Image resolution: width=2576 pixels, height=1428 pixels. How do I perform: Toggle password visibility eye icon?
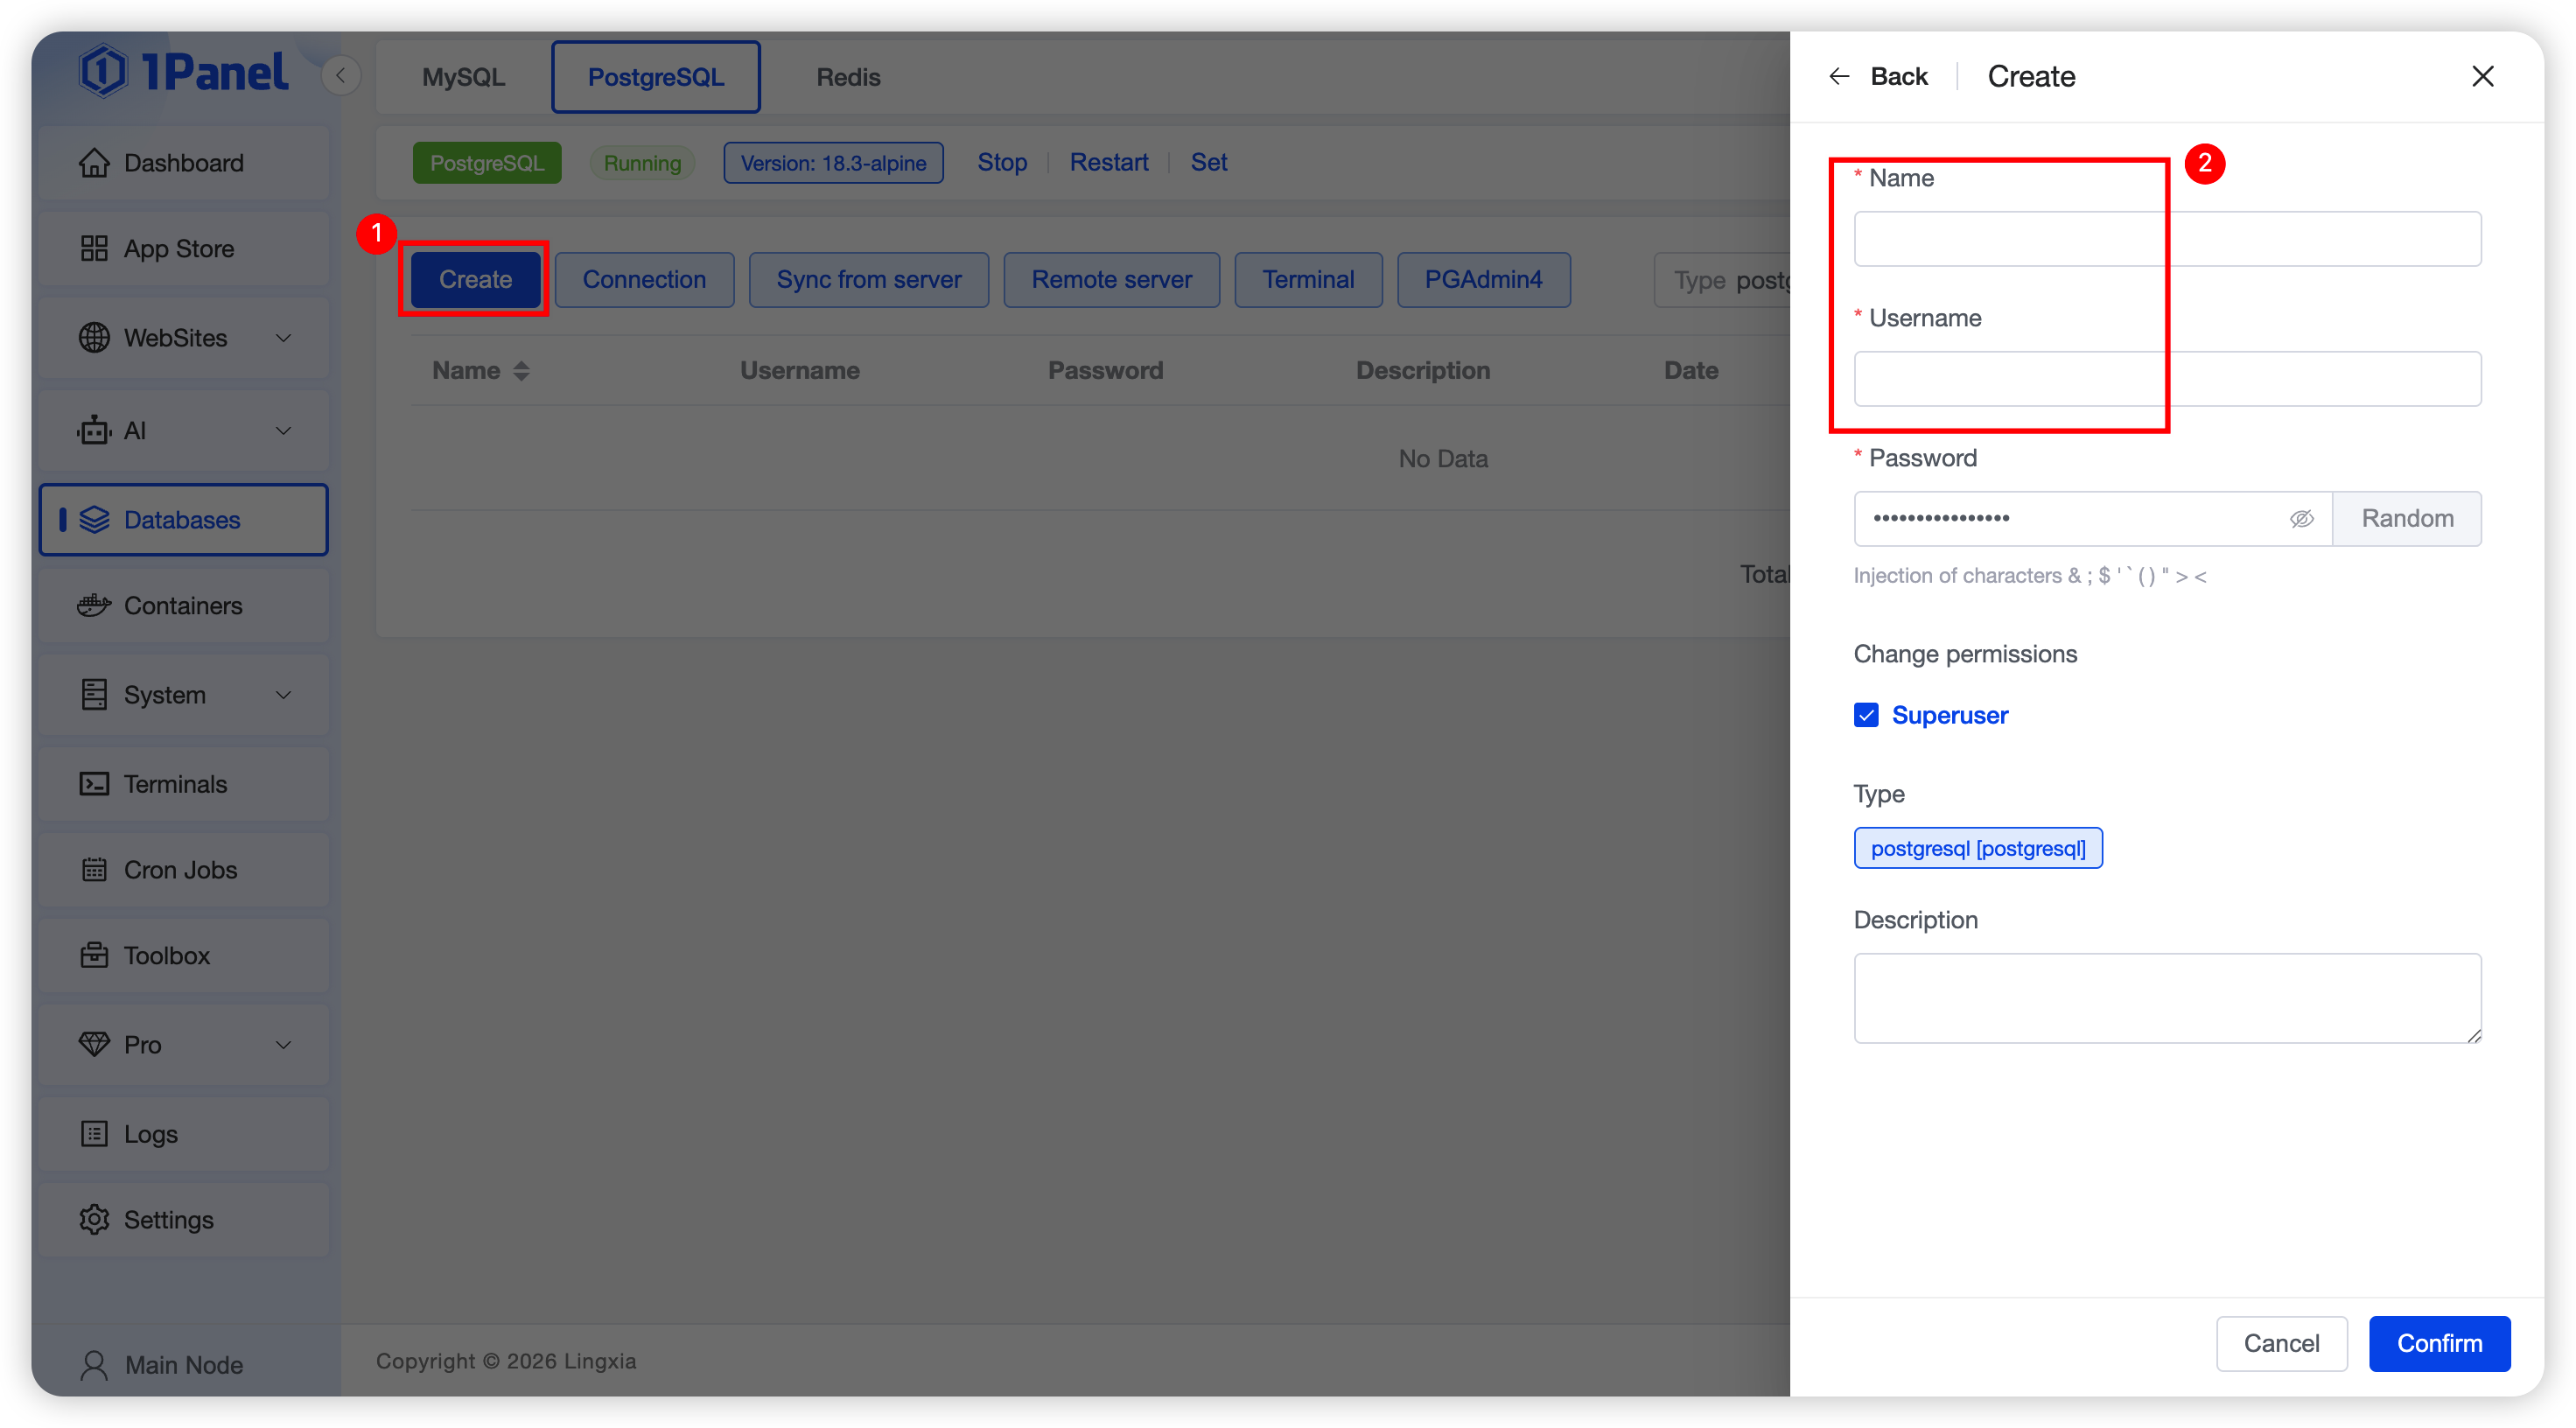tap(2301, 518)
